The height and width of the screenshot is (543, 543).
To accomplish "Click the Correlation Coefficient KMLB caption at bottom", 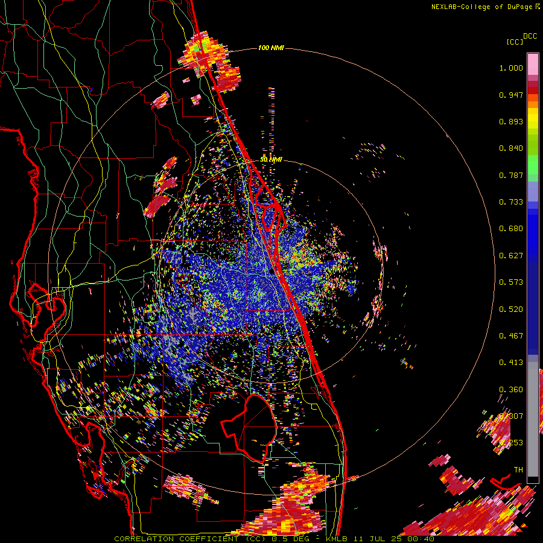I will pos(274,539).
